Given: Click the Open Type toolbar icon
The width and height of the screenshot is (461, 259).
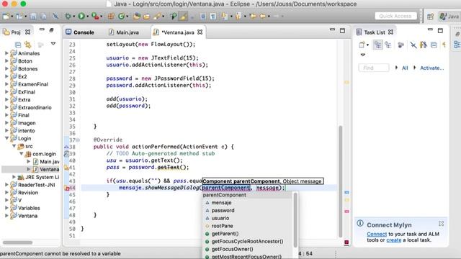Looking at the screenshot, I should click(x=137, y=17).
